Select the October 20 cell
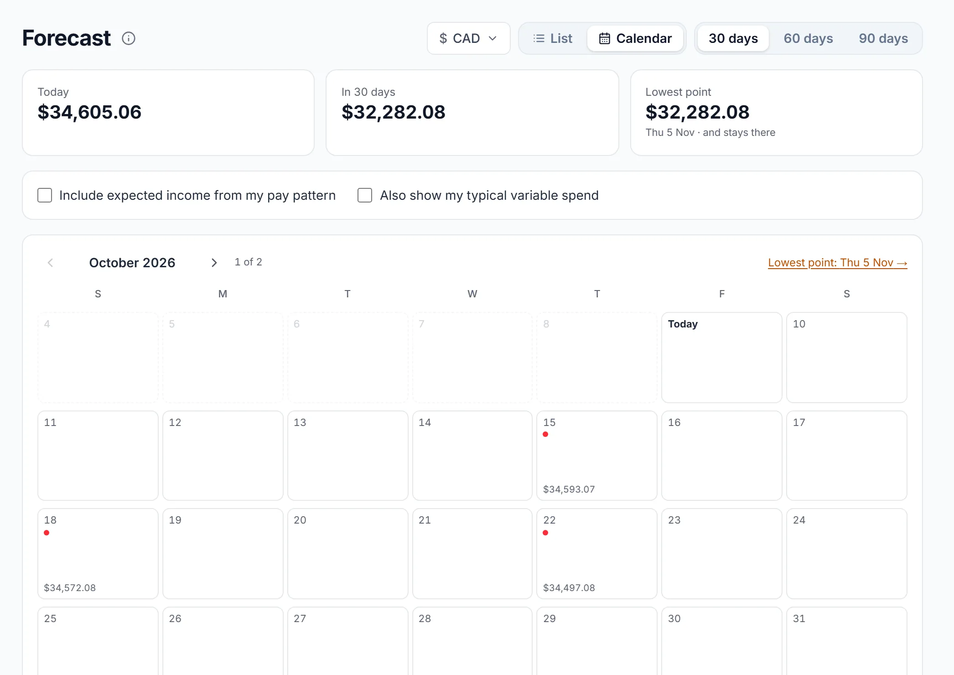954x675 pixels. click(348, 554)
